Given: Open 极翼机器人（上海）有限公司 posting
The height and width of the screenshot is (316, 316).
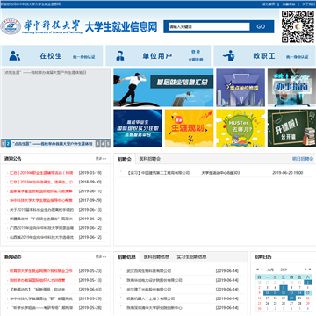Looking at the screenshot, I should (150, 298).
